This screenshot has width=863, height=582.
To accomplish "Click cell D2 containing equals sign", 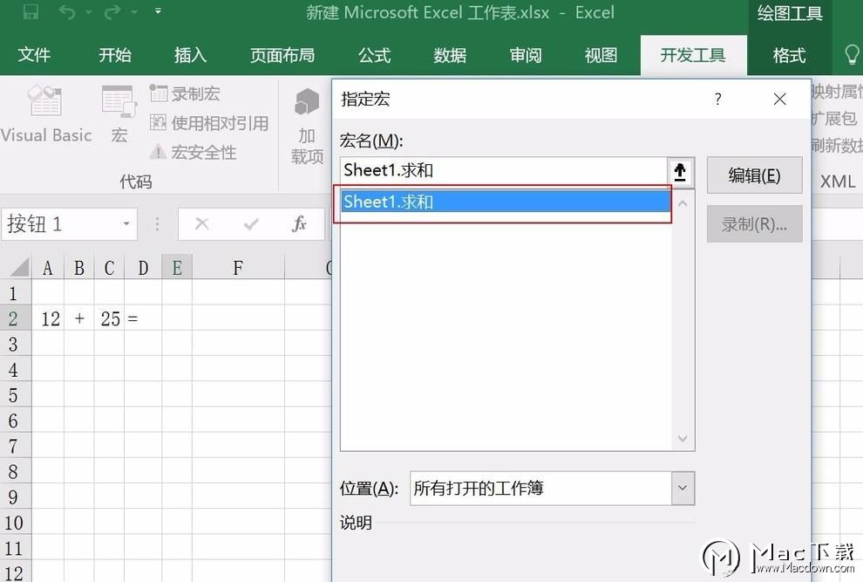I will 143,318.
